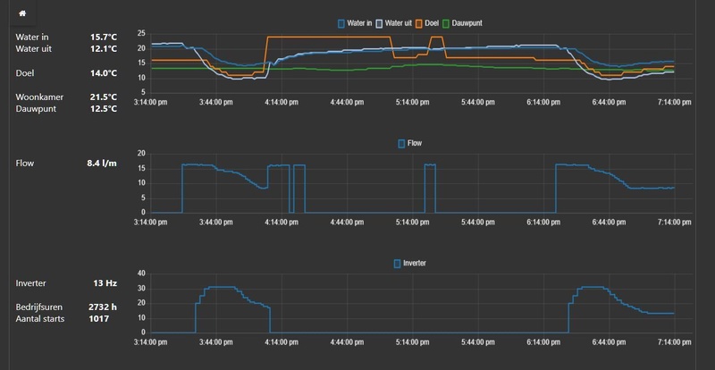Image resolution: width=715 pixels, height=370 pixels.
Task: Click the Water in legend label
Action: tap(359, 23)
